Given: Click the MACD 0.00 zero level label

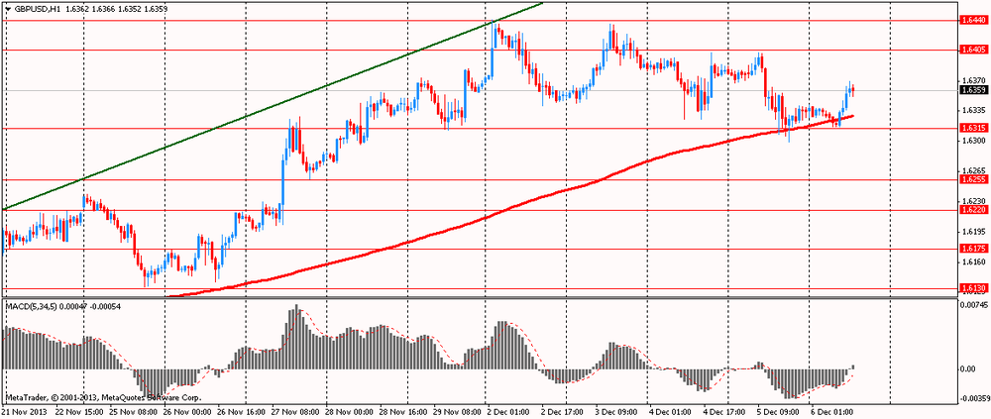Looking at the screenshot, I should pos(966,368).
